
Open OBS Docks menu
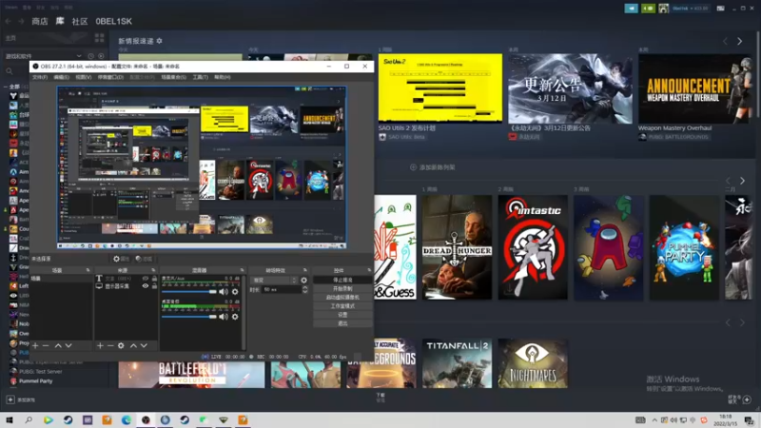(x=110, y=77)
